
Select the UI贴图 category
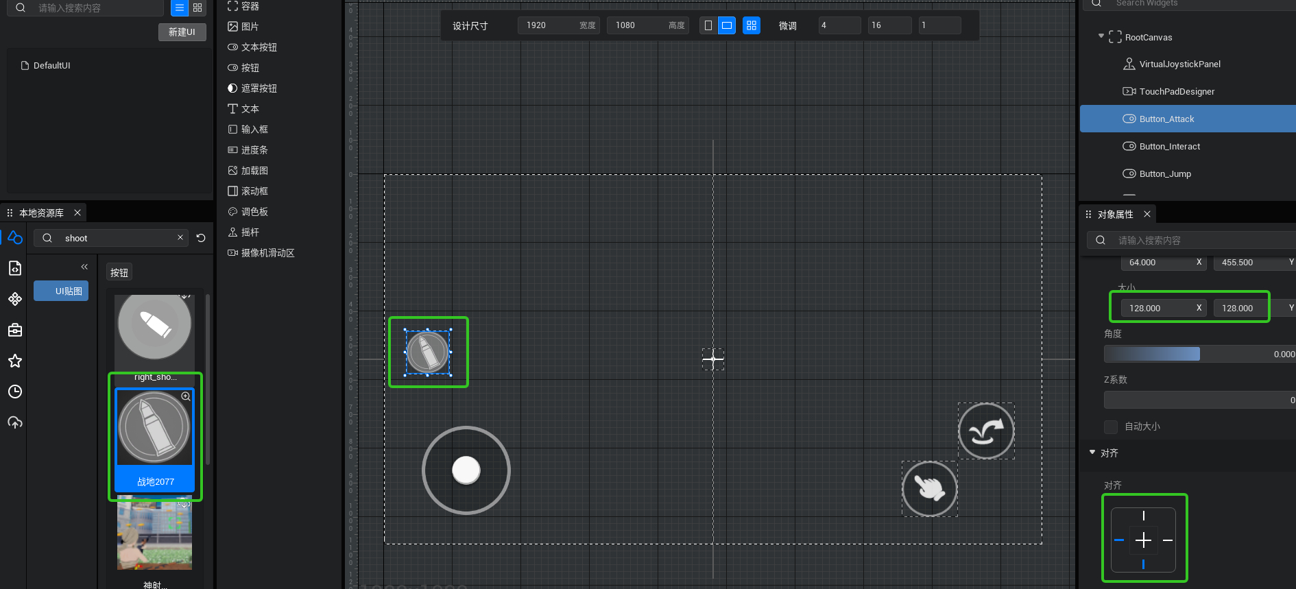(x=61, y=291)
